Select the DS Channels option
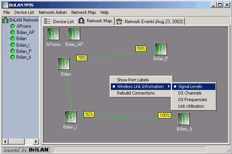 (194, 93)
